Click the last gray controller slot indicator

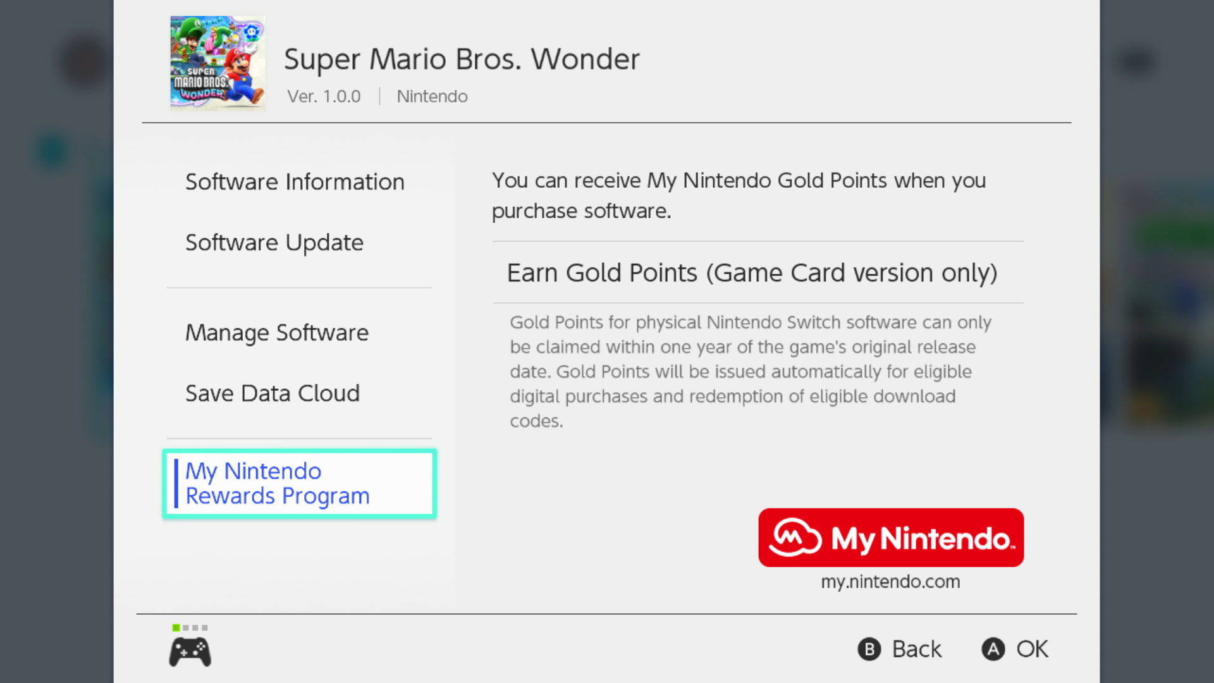click(205, 628)
